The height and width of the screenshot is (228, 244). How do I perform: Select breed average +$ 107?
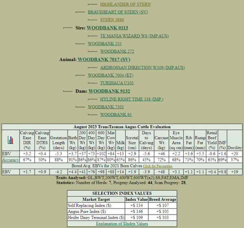(x=162, y=206)
